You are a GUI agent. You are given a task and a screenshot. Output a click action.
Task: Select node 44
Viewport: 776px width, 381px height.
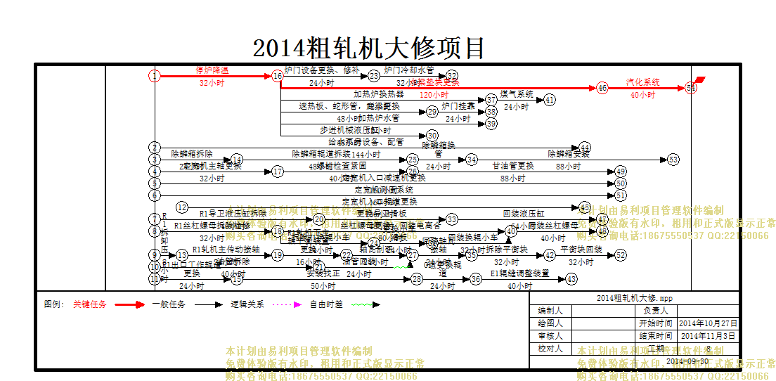[586, 148]
